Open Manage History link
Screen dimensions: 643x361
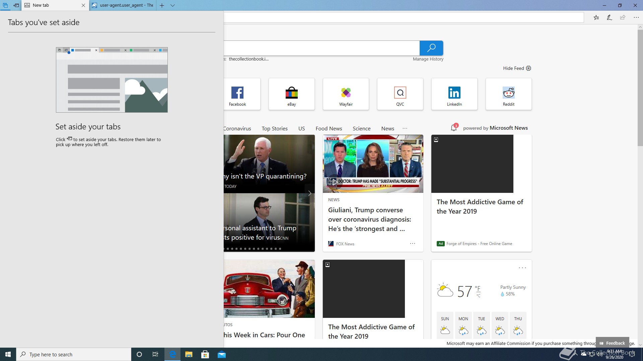point(428,59)
